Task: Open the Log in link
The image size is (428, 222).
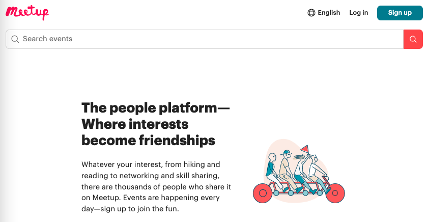Action: 358,13
